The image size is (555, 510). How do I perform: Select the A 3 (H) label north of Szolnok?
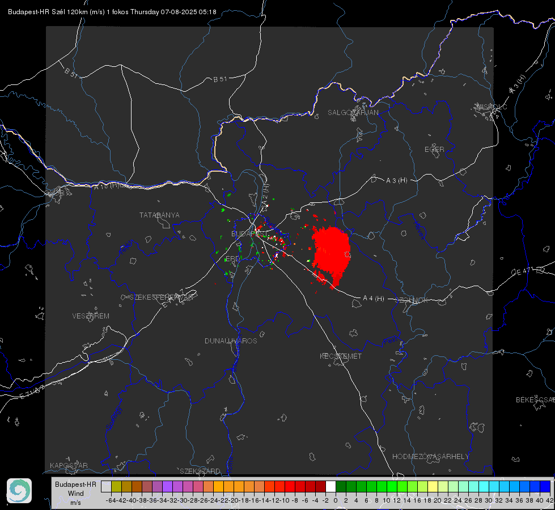click(396, 181)
